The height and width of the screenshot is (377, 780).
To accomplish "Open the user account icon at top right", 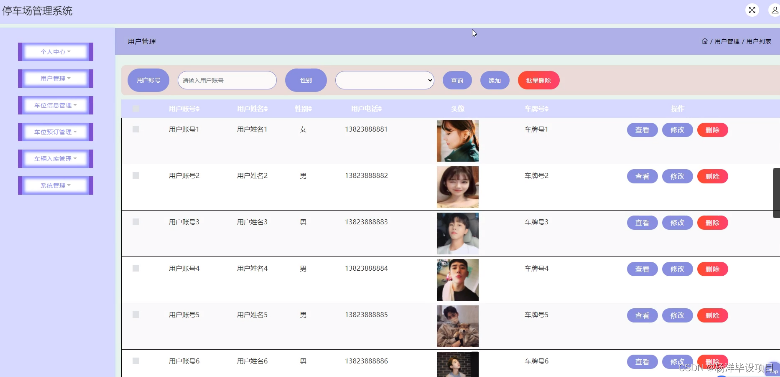I will [x=774, y=10].
